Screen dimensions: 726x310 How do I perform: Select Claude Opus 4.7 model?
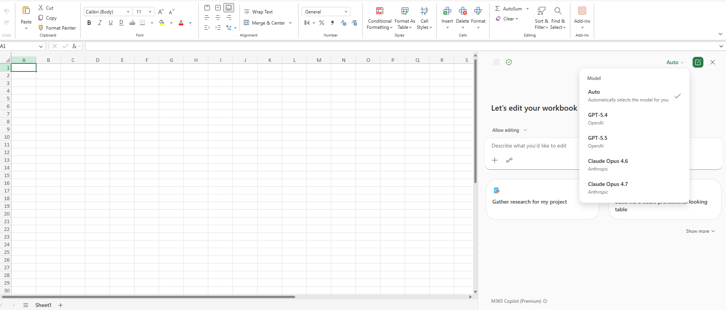634,188
